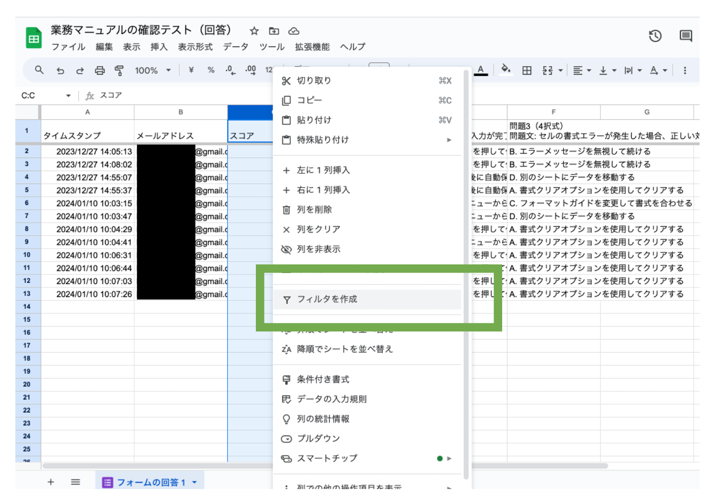Viewport: 713px width, 502px height.
Task: Undo the last action
Action: click(60, 70)
